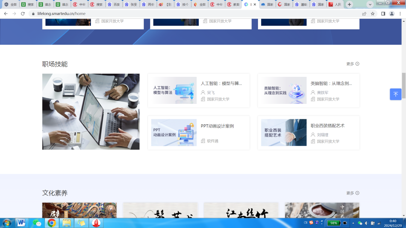
Task: Click the browser back arrow
Action: [x=6, y=13]
